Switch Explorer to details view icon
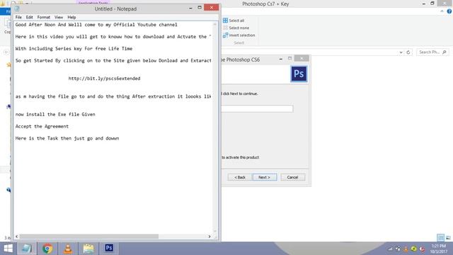The image size is (453, 255). [440, 238]
